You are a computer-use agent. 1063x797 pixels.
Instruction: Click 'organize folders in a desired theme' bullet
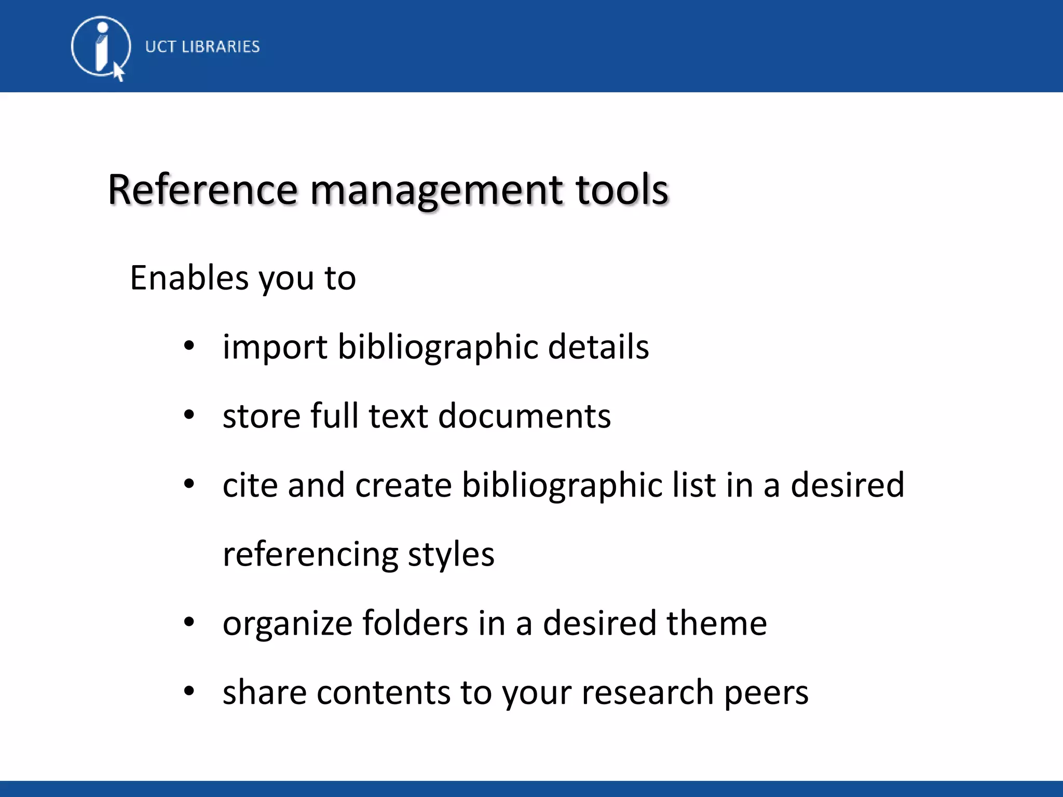coord(495,623)
